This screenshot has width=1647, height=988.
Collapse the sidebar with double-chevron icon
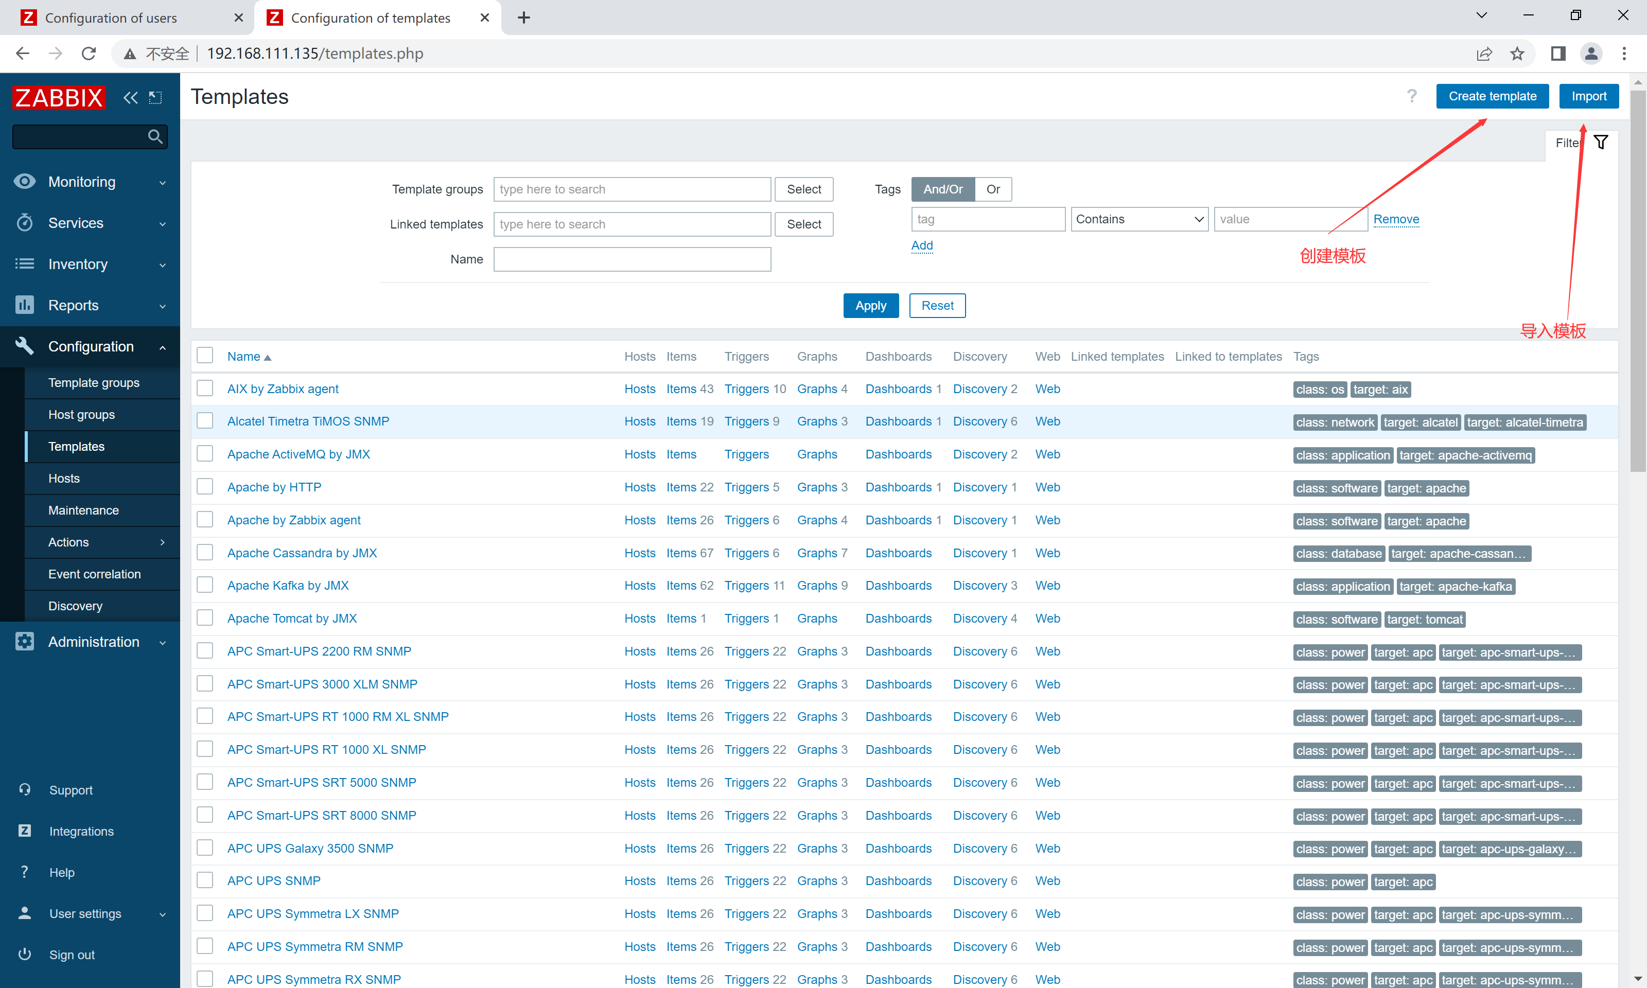click(131, 98)
